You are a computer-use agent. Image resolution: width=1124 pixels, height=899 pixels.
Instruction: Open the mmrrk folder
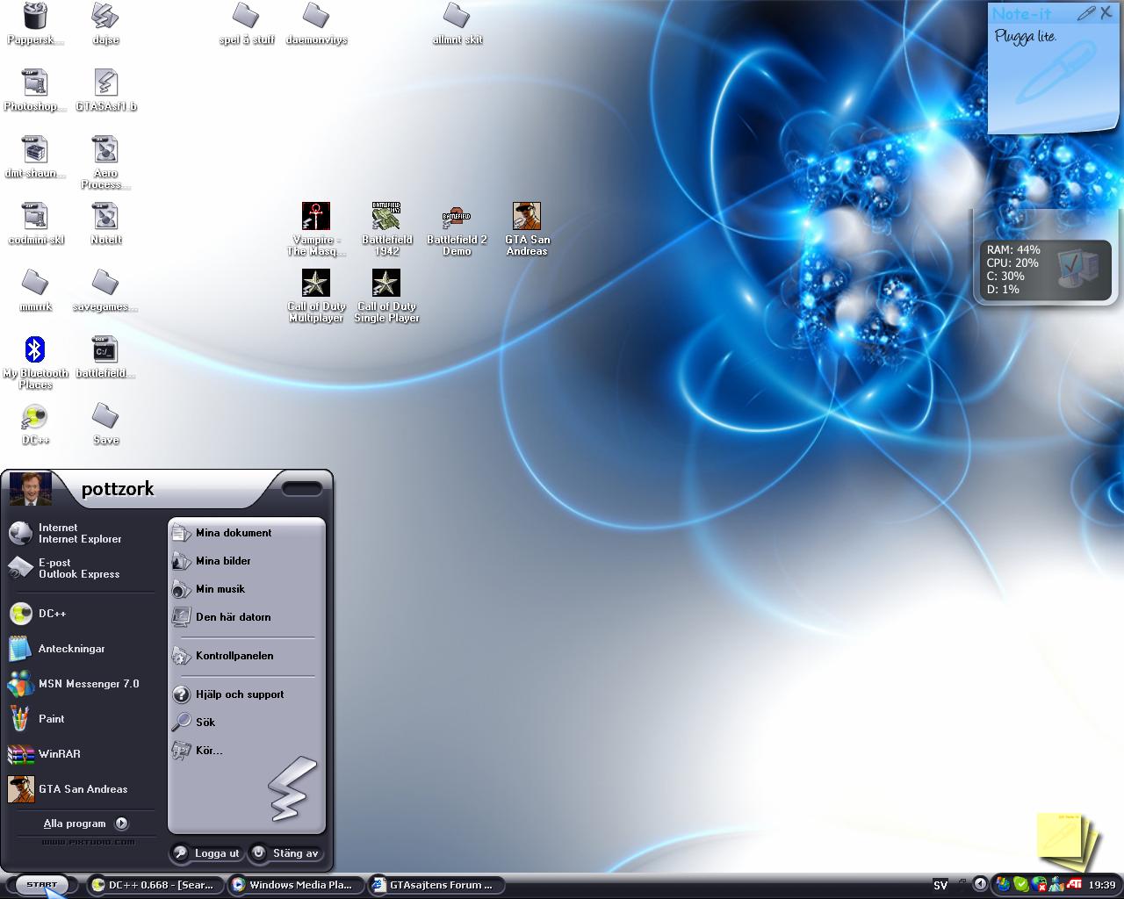coord(35,289)
